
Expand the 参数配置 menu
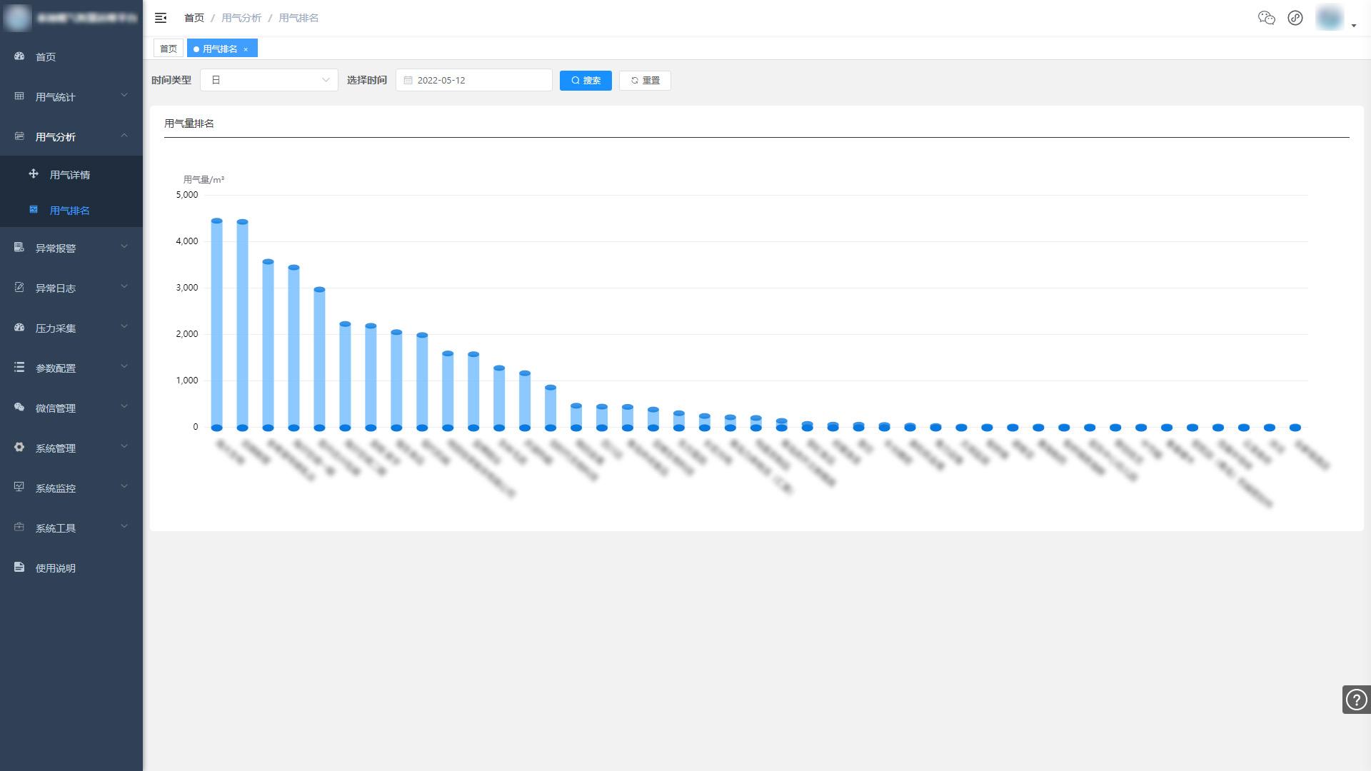[71, 368]
